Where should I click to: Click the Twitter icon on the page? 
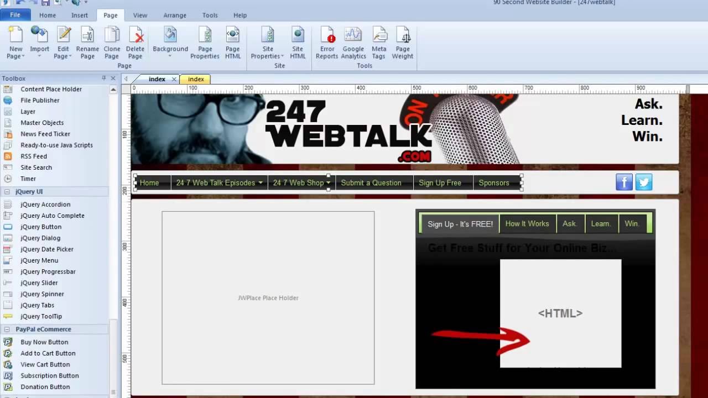[x=644, y=182]
